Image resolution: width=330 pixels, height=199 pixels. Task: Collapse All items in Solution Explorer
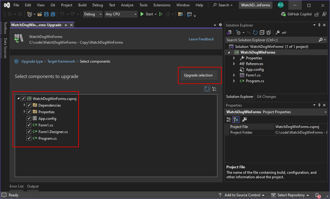[x=262, y=32]
